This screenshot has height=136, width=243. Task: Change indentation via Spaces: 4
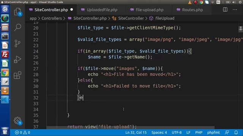click(159, 133)
